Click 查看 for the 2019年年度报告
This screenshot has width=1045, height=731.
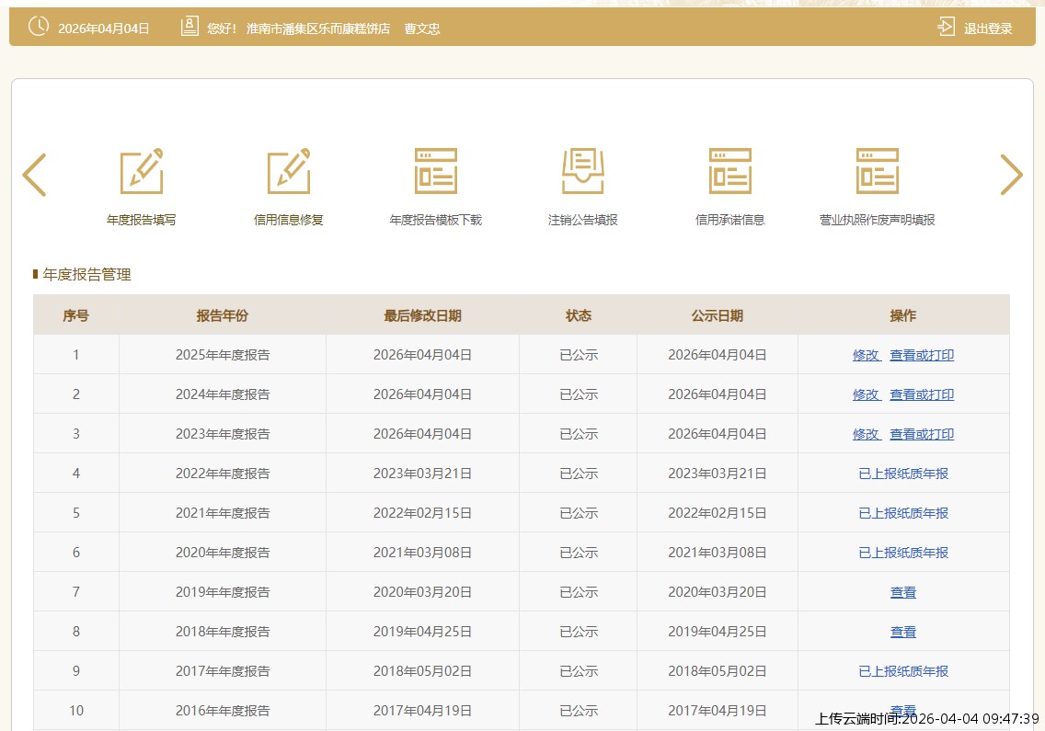(903, 592)
